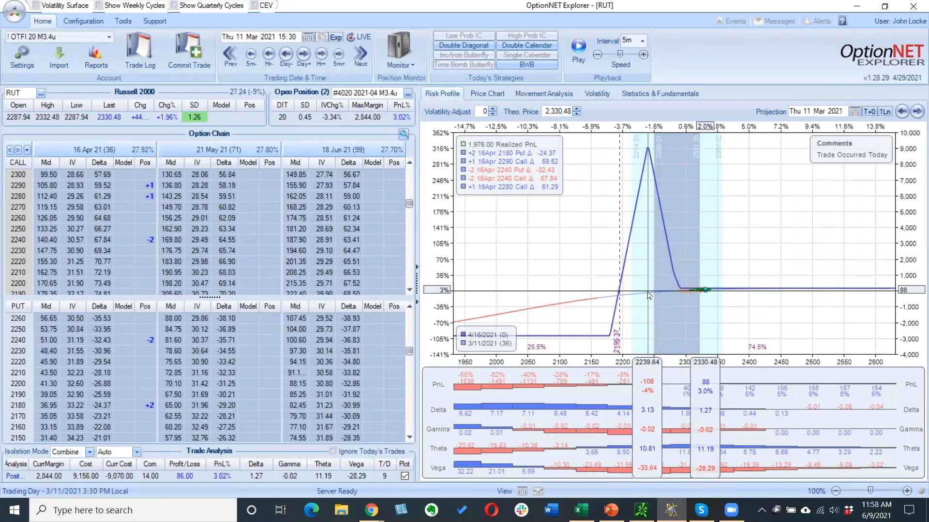Open the Tools ribbon tab
The width and height of the screenshot is (929, 522).
[123, 21]
